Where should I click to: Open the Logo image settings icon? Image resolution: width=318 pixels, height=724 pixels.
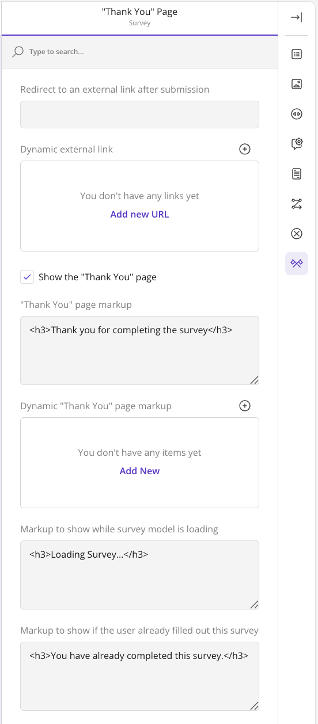click(297, 84)
